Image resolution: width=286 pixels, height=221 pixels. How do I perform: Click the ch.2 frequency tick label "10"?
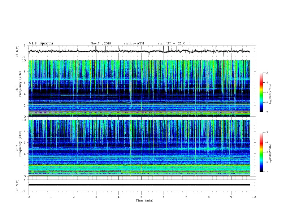tap(24, 120)
